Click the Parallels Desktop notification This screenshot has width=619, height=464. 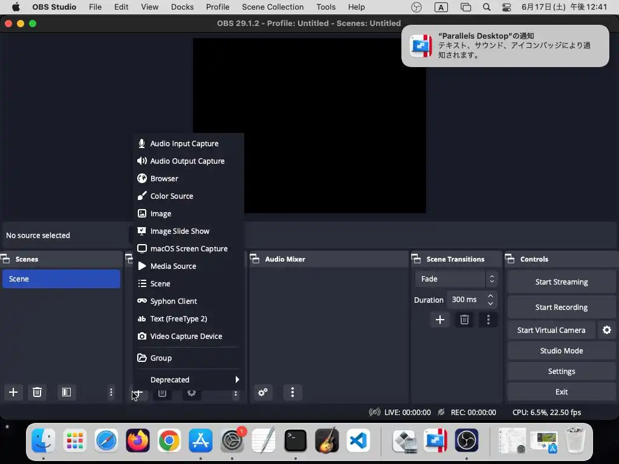tap(505, 46)
